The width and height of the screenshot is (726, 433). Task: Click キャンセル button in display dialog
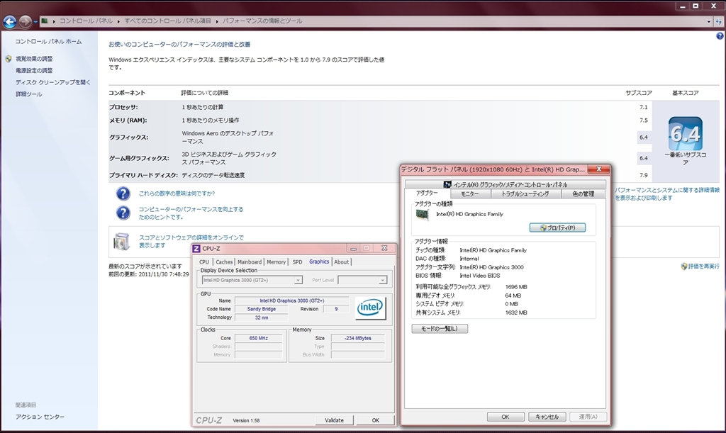[x=547, y=417]
